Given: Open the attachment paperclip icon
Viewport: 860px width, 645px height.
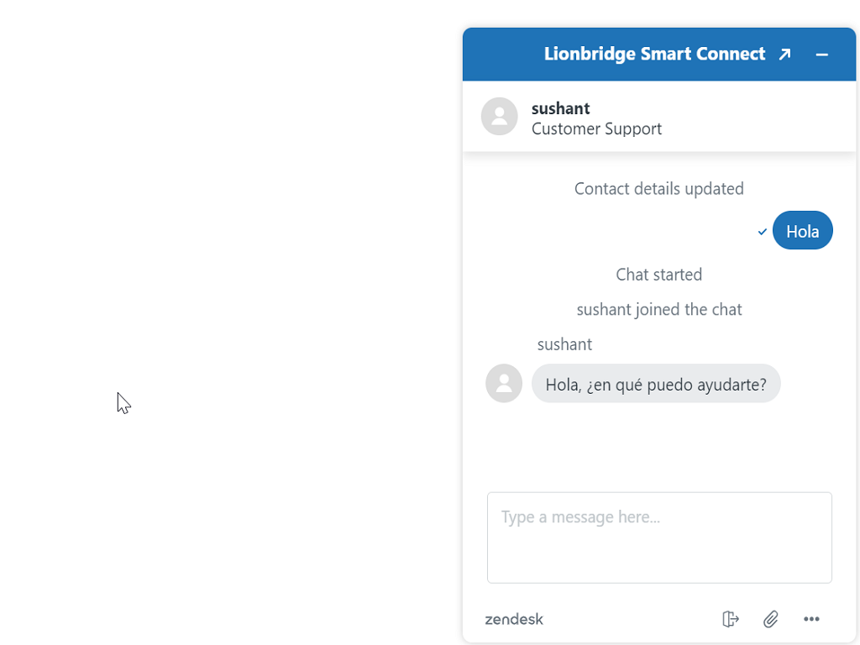Looking at the screenshot, I should click(770, 619).
